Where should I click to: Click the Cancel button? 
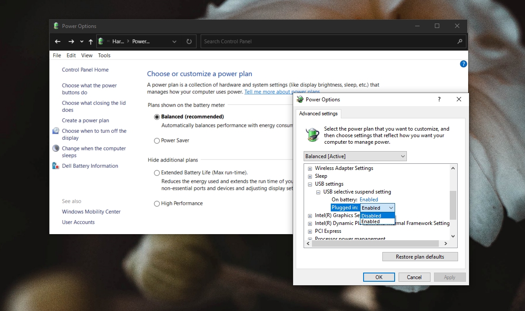pos(414,277)
